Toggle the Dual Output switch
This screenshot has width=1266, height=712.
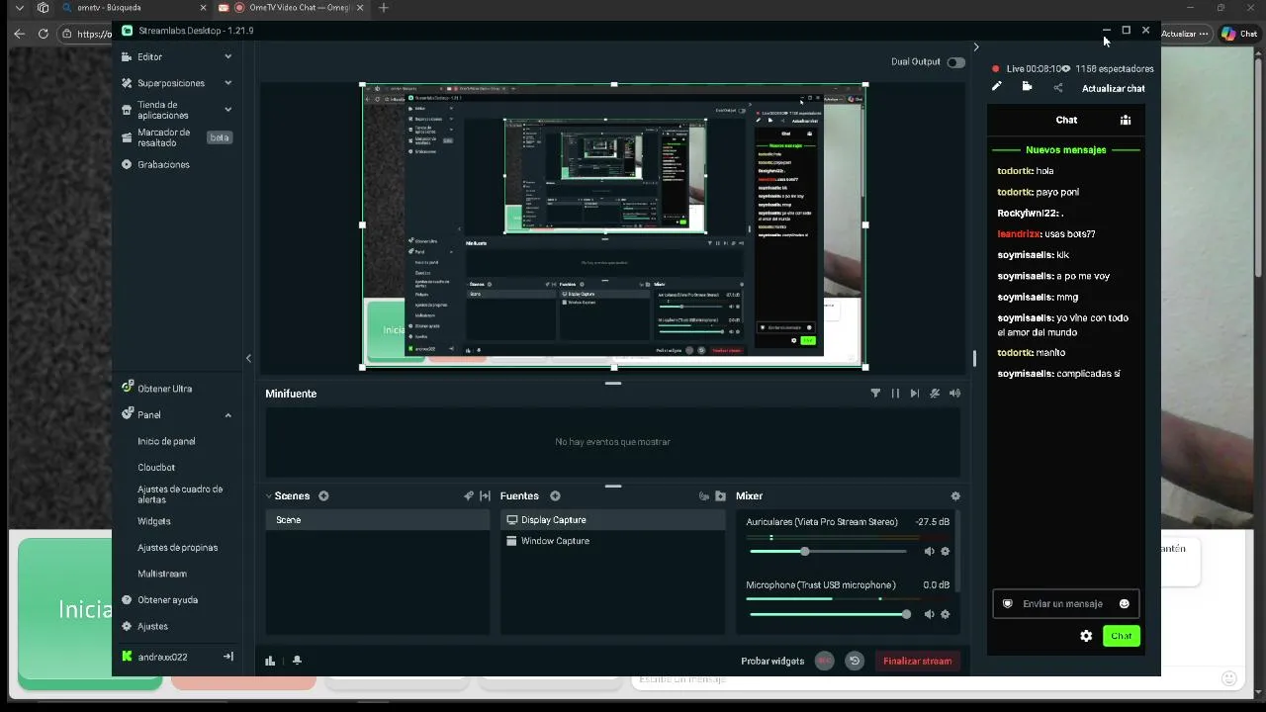click(955, 62)
